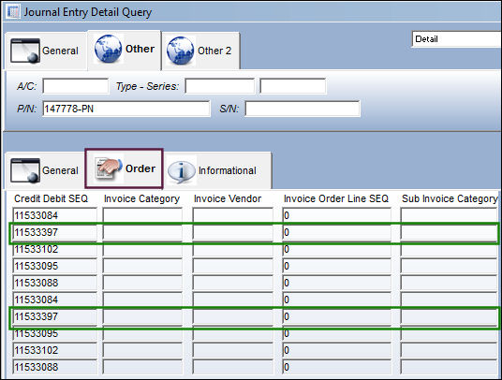The image size is (502, 380).
Task: Click the hand icon on Order tab
Action: click(x=109, y=168)
